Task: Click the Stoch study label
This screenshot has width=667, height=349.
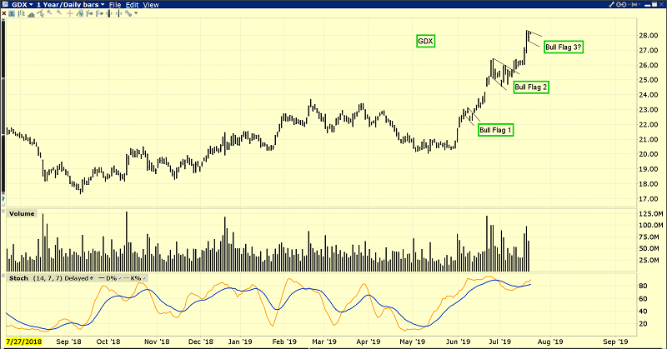Action: point(18,278)
